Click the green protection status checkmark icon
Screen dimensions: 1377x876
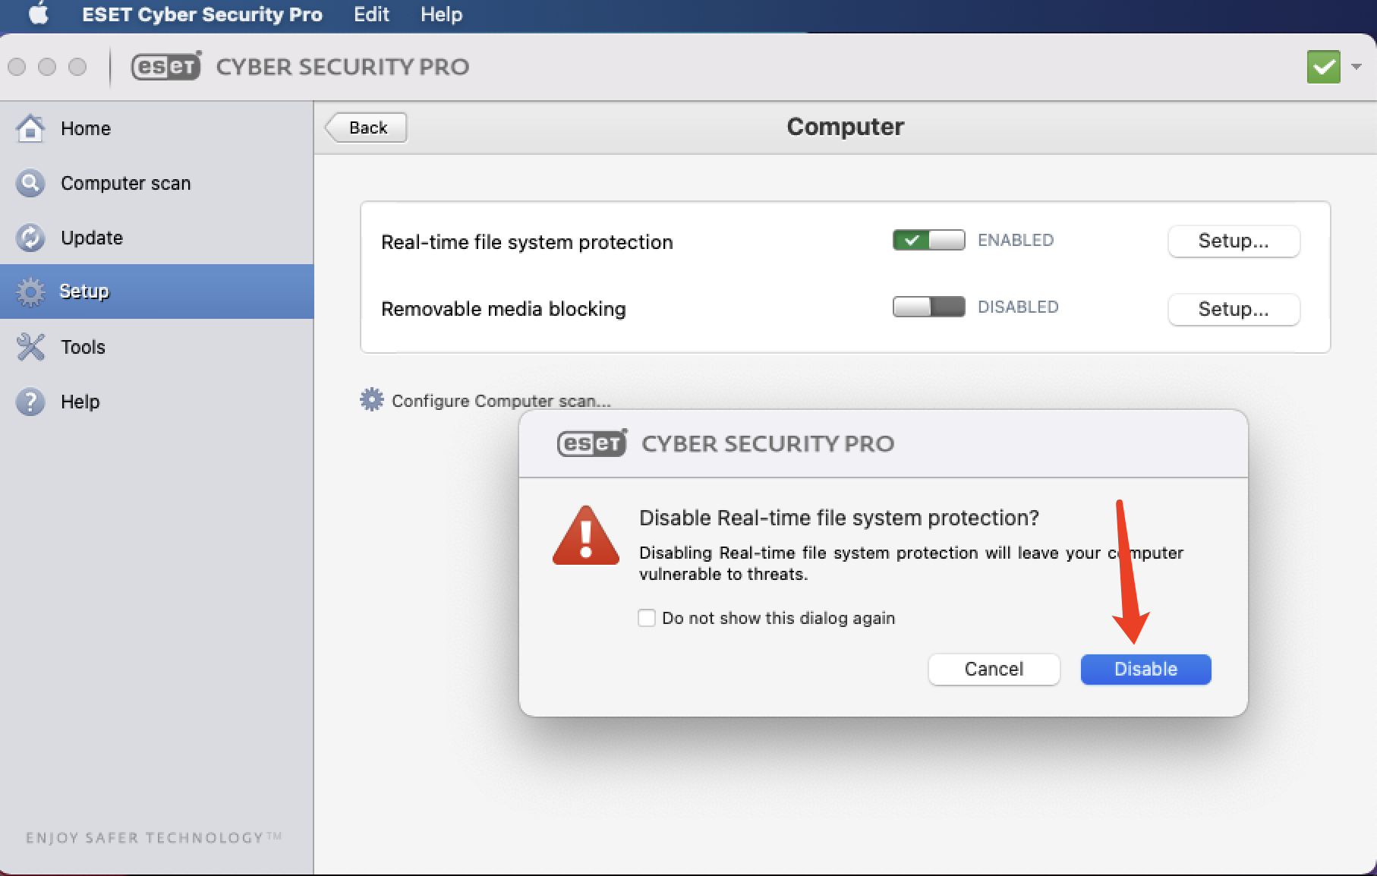click(1323, 67)
